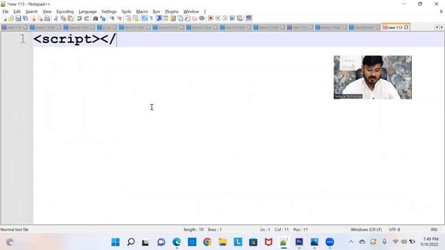
Task: Open the Tools menu
Action: pos(127,12)
